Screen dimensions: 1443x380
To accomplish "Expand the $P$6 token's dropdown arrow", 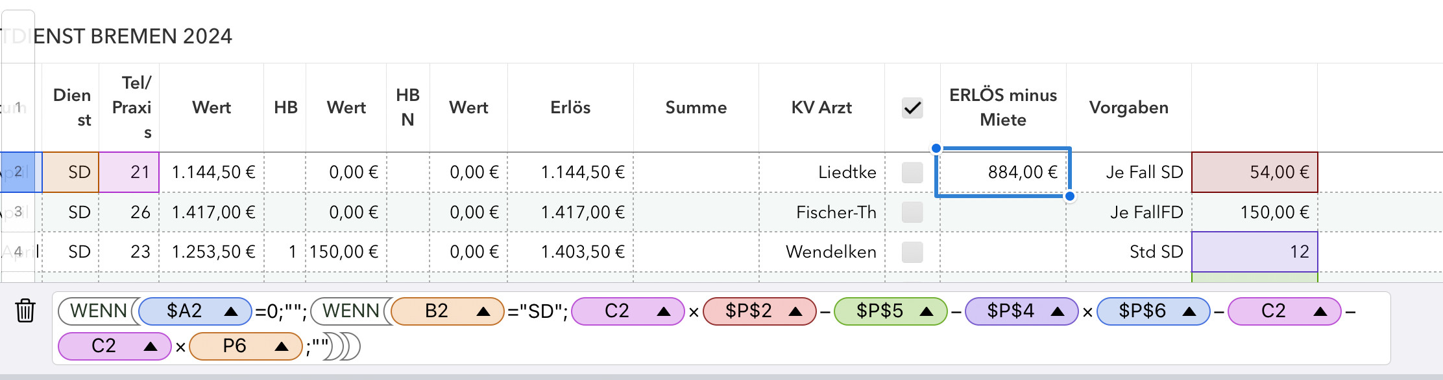I will [1189, 311].
